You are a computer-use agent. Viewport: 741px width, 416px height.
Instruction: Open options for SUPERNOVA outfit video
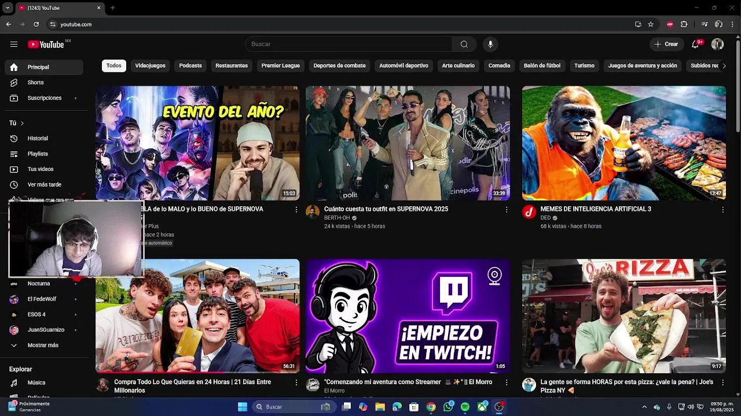507,210
